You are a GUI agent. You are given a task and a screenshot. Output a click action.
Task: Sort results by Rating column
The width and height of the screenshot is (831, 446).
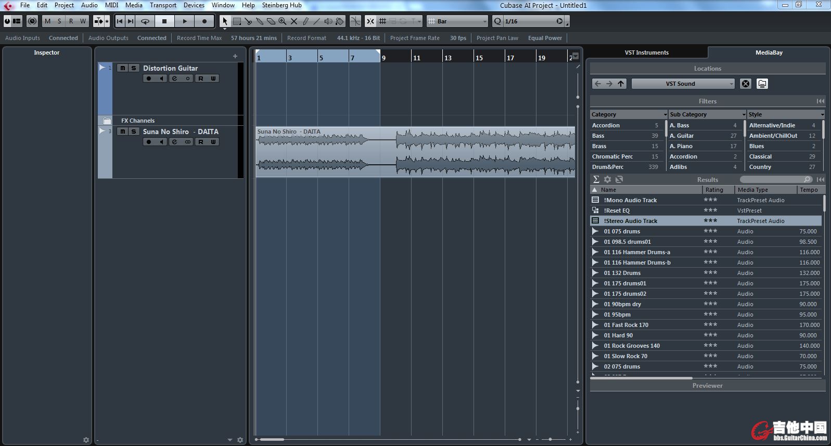click(718, 190)
